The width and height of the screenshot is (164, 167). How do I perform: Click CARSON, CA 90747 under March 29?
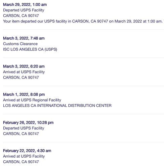[x=21, y=16]
